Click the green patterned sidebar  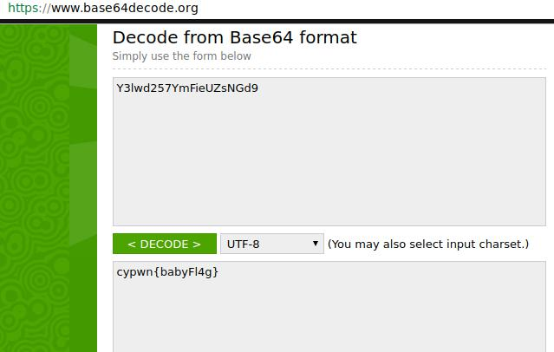[49, 188]
